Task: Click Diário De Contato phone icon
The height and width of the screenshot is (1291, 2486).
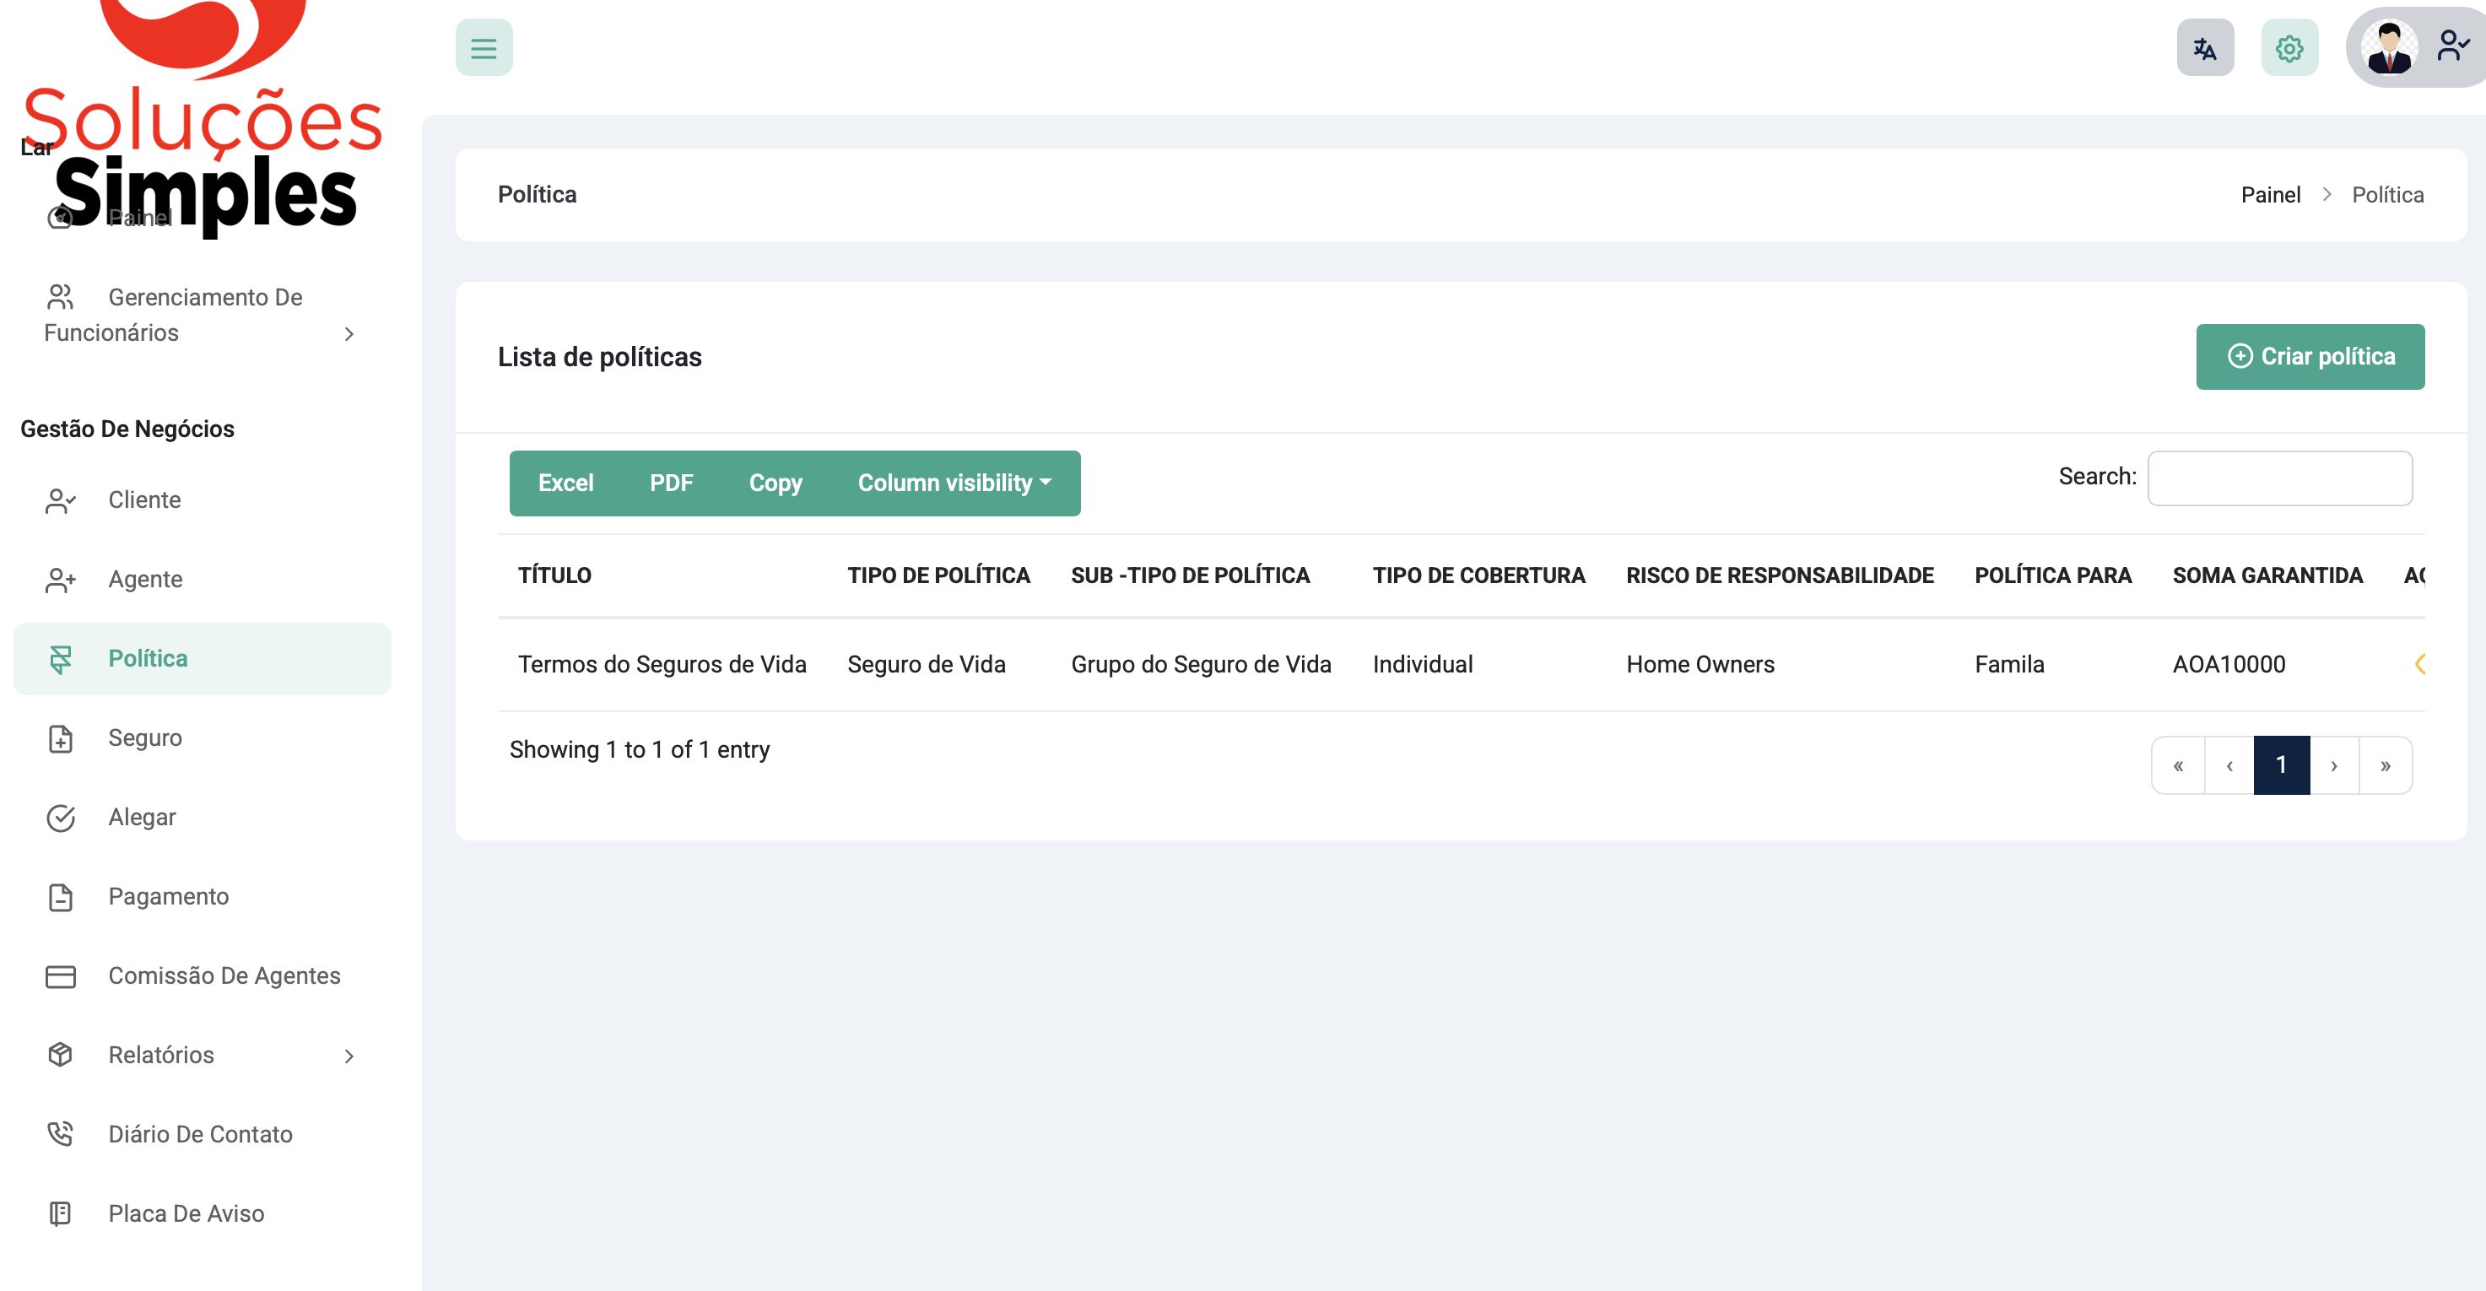Action: [x=60, y=1134]
